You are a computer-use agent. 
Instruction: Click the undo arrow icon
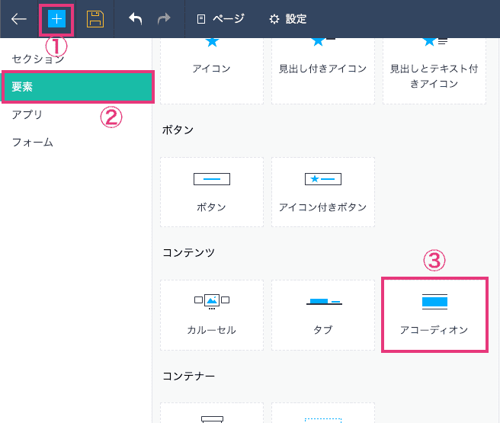(x=136, y=19)
